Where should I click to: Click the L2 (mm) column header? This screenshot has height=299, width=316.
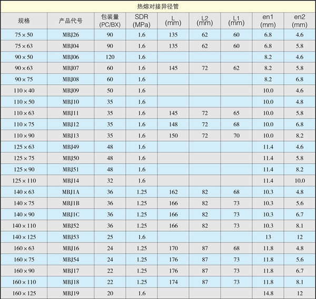pos(205,21)
